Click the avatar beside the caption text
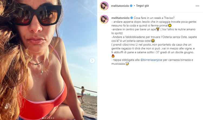The image size is (203, 120). click(104, 19)
